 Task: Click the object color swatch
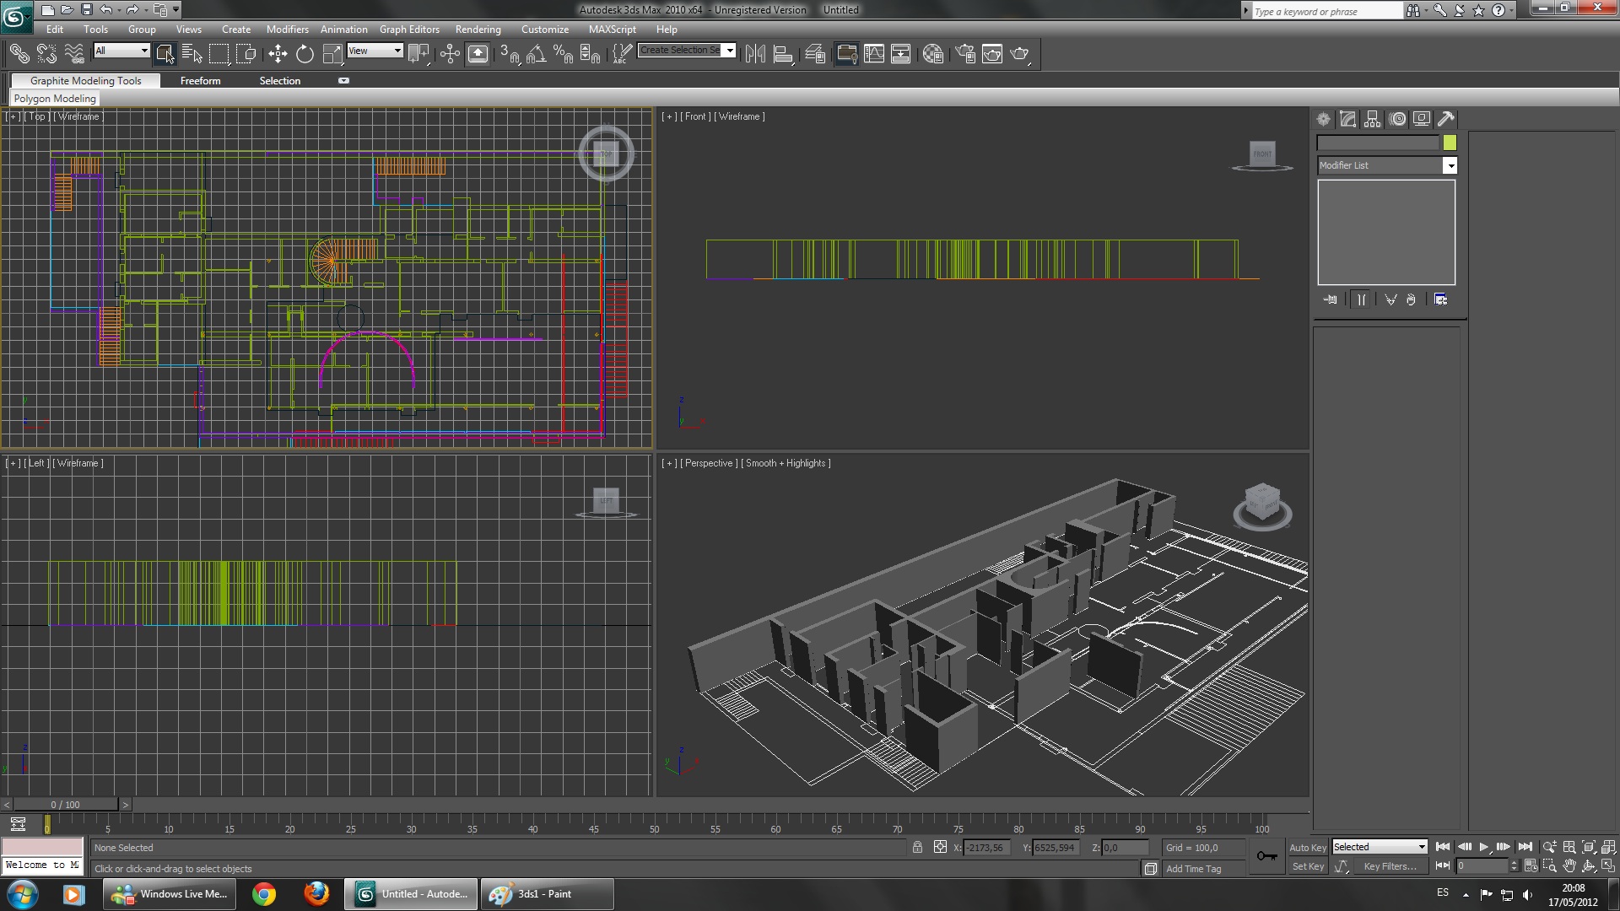[1450, 143]
